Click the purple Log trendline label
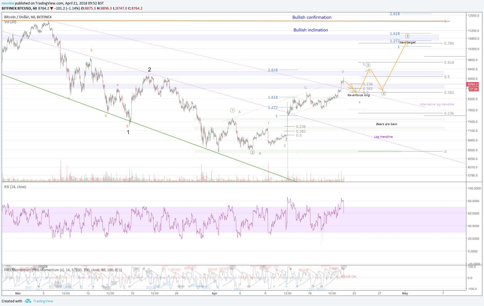The image size is (484, 306). click(383, 137)
